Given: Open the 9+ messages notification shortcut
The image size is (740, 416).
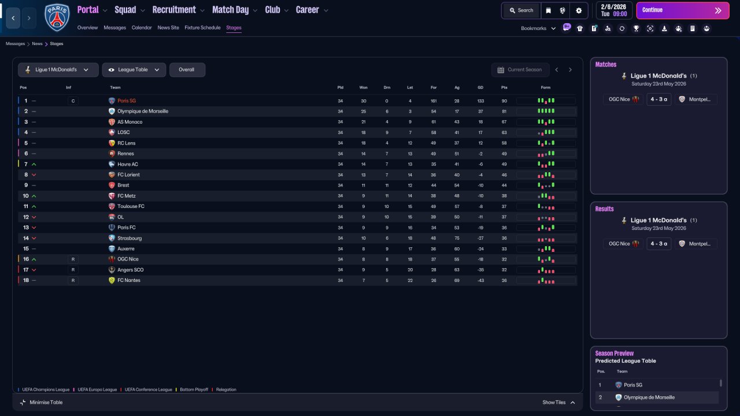Looking at the screenshot, I should click(567, 27).
